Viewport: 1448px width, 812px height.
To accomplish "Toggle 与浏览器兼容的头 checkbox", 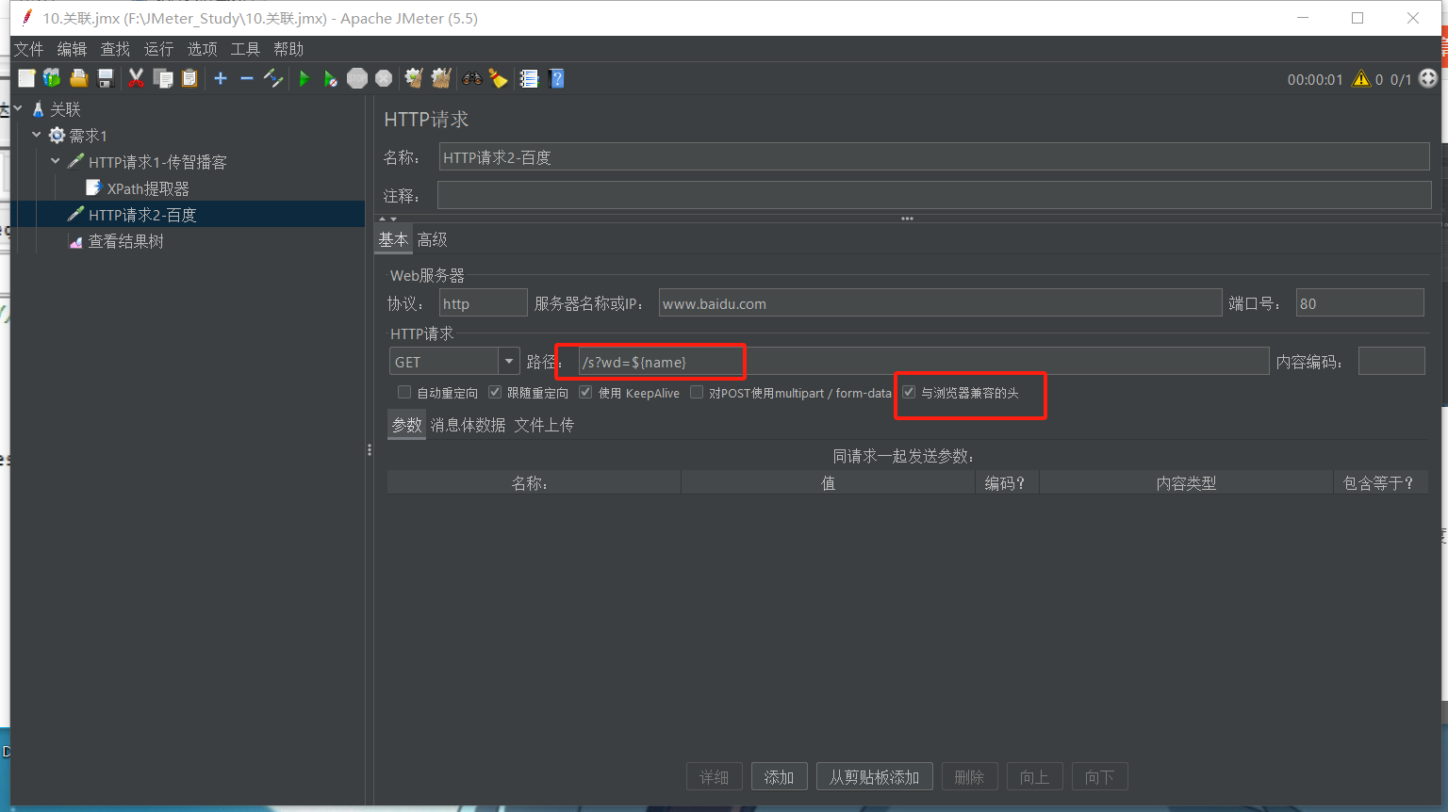I will tap(909, 392).
